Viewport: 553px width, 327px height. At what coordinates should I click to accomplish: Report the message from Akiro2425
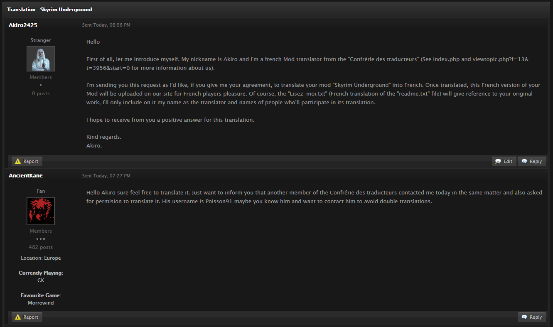coord(27,161)
